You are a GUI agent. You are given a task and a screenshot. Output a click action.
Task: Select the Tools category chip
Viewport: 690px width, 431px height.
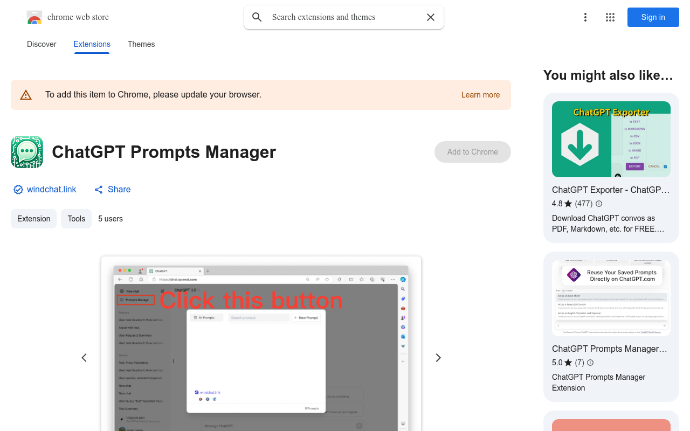[77, 219]
